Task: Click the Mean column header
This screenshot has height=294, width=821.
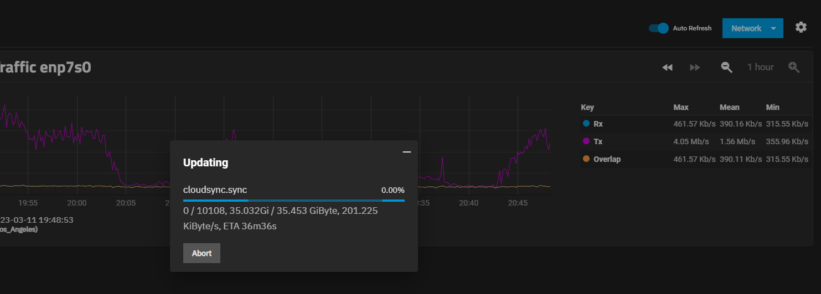Action: click(730, 107)
